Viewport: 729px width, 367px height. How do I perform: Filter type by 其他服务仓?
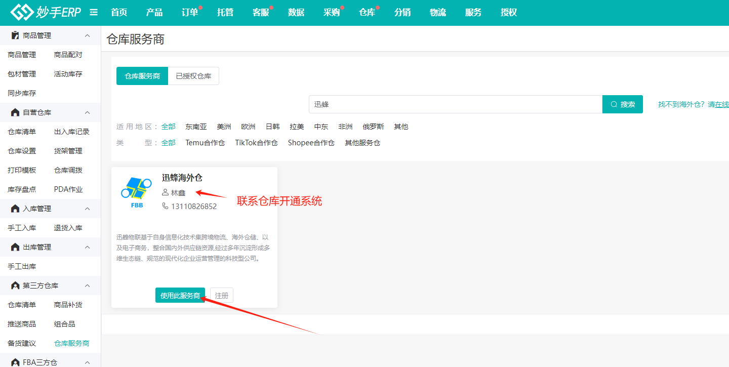(x=362, y=143)
